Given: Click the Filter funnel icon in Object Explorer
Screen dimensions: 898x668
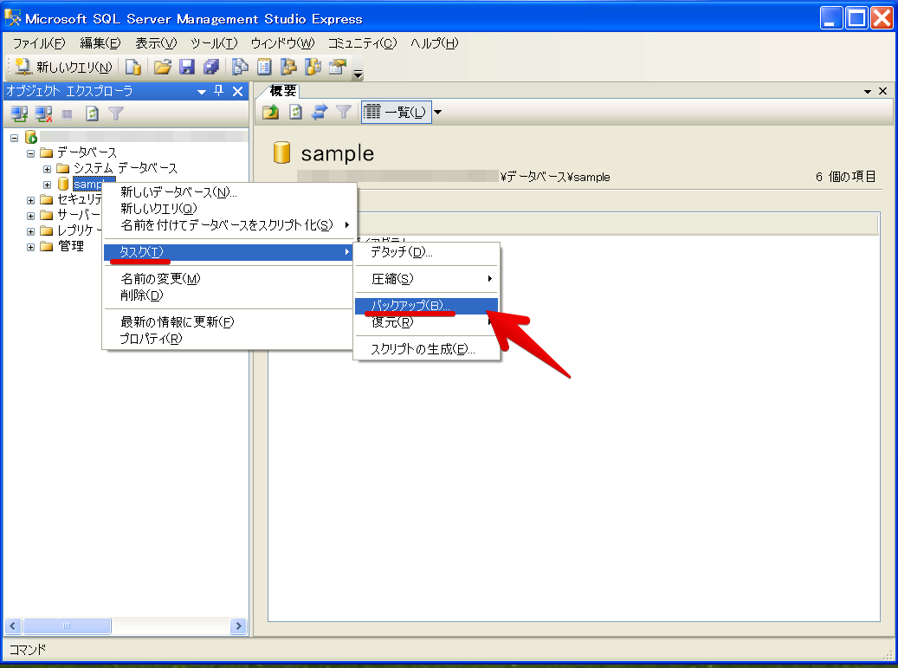Looking at the screenshot, I should pyautogui.click(x=116, y=113).
